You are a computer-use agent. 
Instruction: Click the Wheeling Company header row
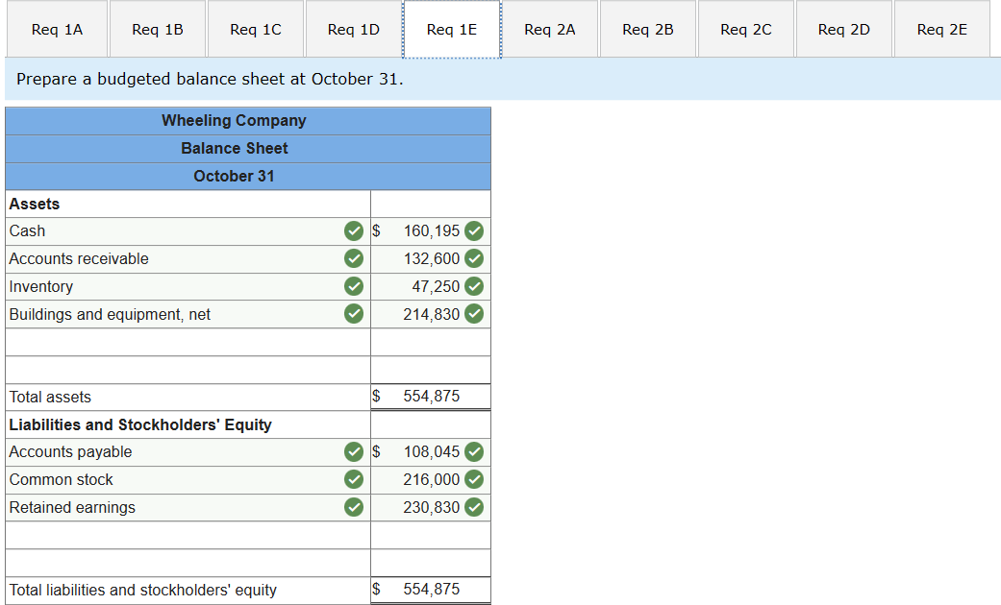coord(234,120)
